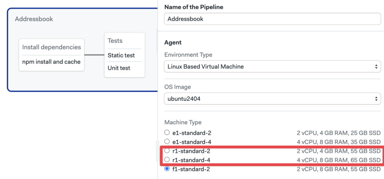Viewport: 384px width, 179px height.
Task: Expand the OS Image ubuntu2404 dropdown
Action: point(272,99)
